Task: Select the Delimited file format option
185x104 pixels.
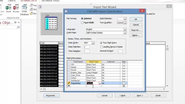Action: pyautogui.click(x=82, y=18)
